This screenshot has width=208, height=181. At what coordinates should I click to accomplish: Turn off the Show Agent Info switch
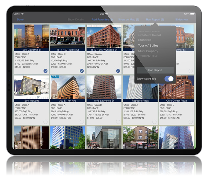(x=169, y=79)
